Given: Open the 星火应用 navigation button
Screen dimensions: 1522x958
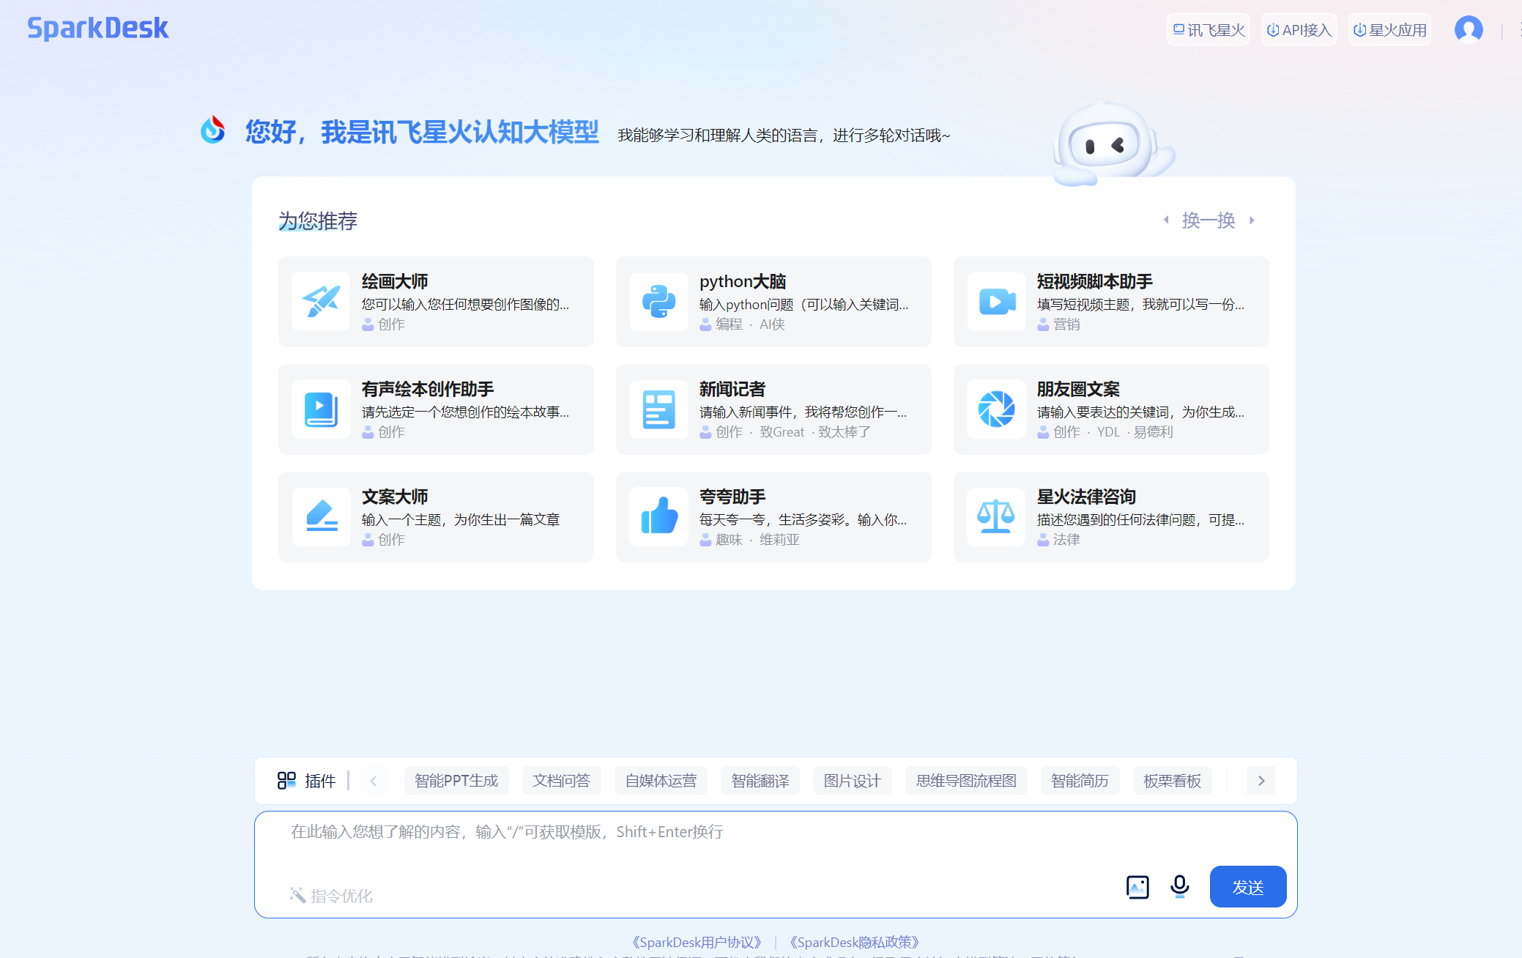Looking at the screenshot, I should coord(1389,30).
